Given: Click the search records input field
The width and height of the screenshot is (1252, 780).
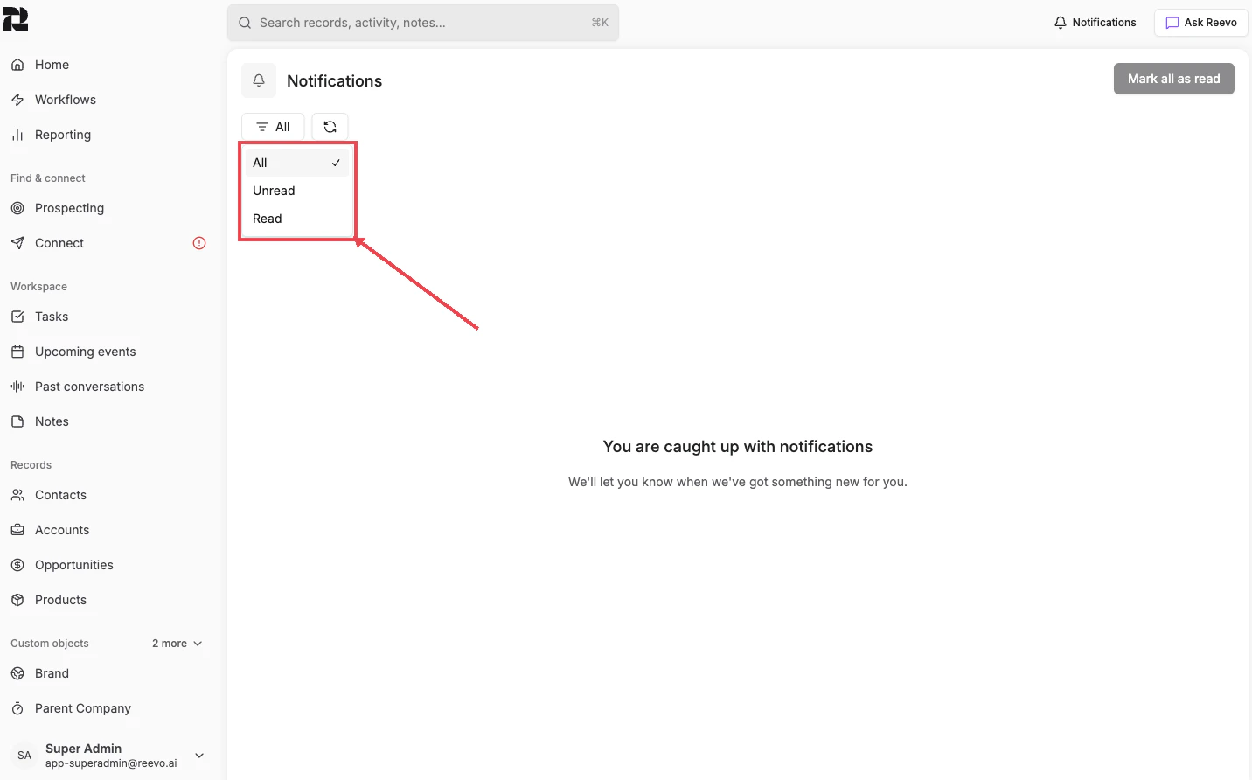Looking at the screenshot, I should click(x=423, y=23).
